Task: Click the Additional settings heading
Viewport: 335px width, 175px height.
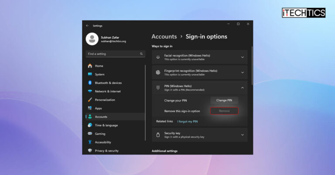Action: [x=164, y=151]
